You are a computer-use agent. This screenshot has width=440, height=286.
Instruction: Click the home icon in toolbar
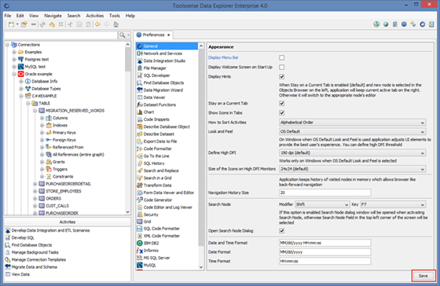pos(116,24)
